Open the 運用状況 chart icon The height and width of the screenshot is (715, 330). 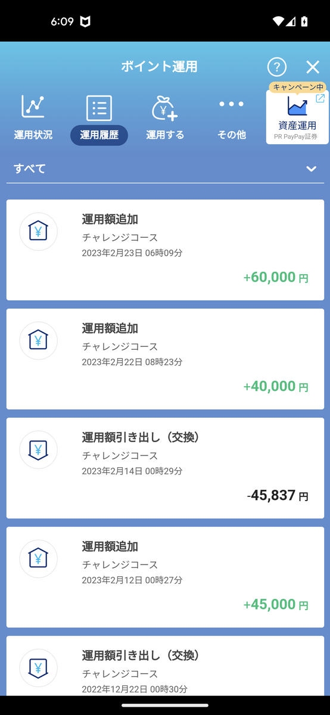pos(33,107)
